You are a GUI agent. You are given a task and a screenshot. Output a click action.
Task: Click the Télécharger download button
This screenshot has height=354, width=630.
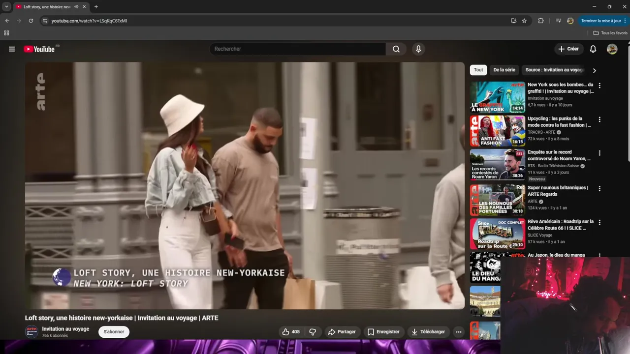(428, 332)
